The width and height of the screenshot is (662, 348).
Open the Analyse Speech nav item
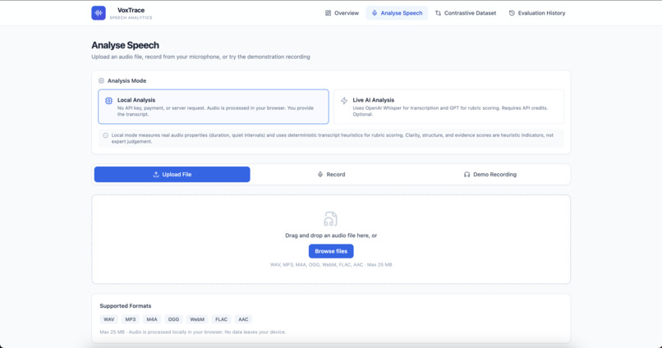coord(397,13)
